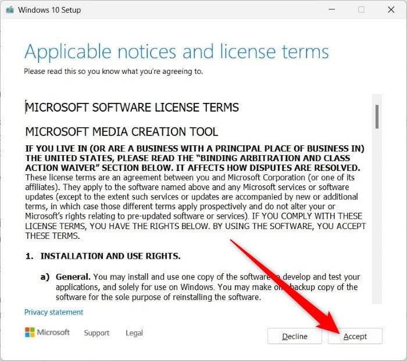Open the Support link

click(97, 333)
